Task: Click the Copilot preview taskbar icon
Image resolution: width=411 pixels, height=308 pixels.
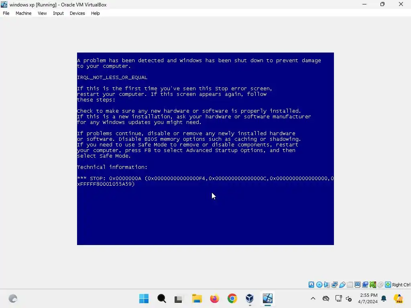Action: pos(398,298)
